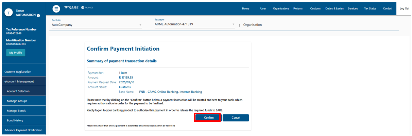Click the hamburger menu icon
Screen dimensions: 412x136
tap(56, 9)
